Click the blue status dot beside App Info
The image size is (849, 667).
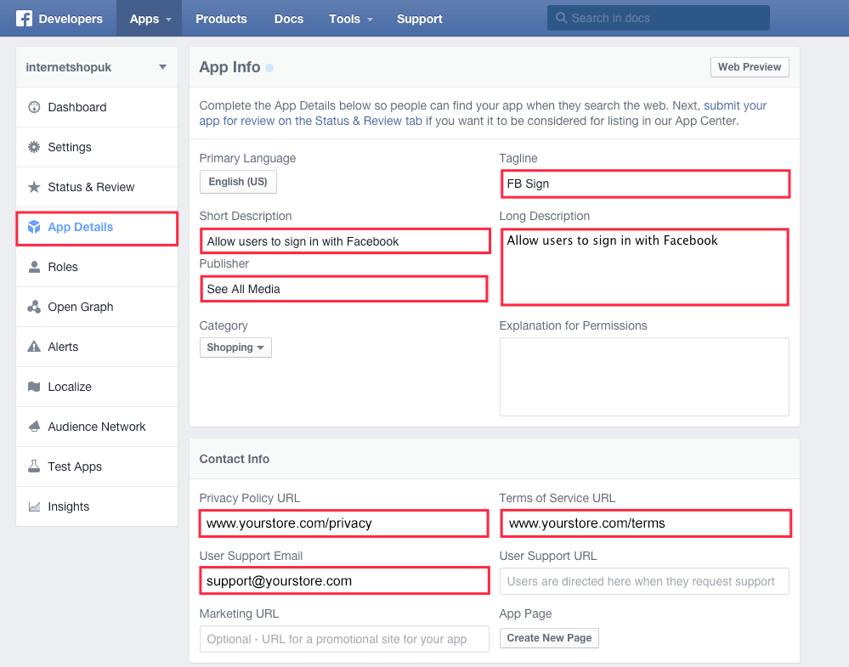269,68
